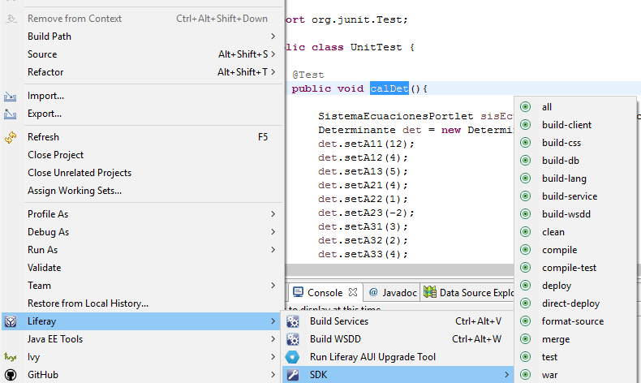Click the Ant target icon beside build-wsdd
This screenshot has width=641, height=383.
pos(525,214)
